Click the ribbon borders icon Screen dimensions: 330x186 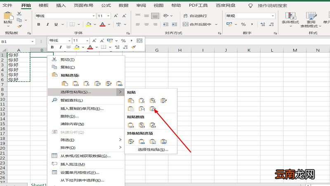point(72,24)
